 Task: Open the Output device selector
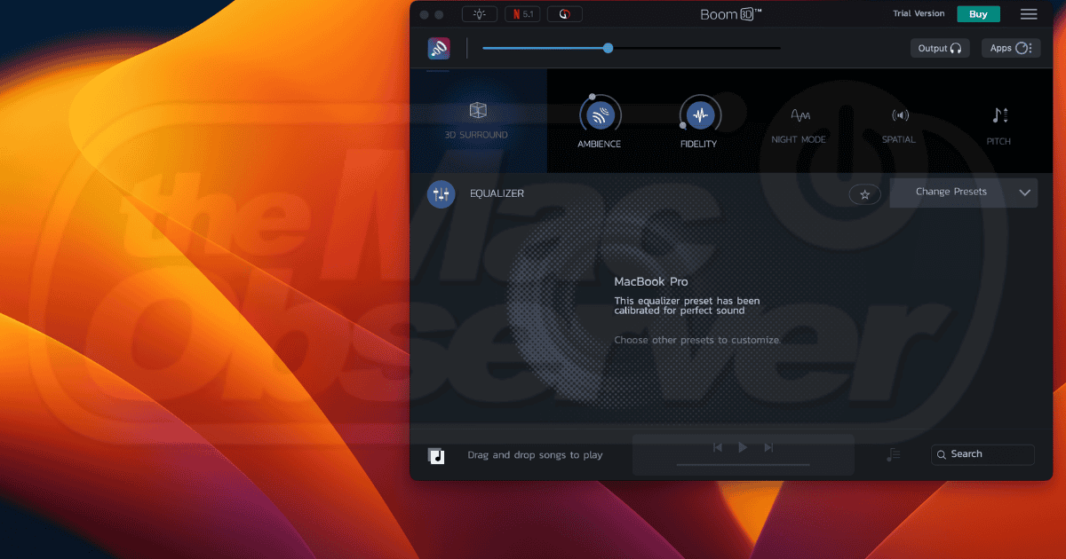coord(940,49)
